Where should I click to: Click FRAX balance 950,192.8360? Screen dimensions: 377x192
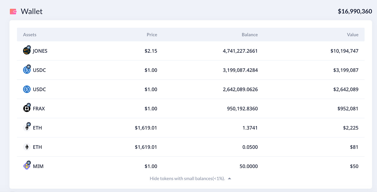(242, 109)
